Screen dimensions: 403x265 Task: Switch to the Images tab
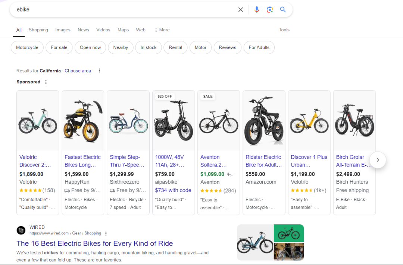(63, 30)
